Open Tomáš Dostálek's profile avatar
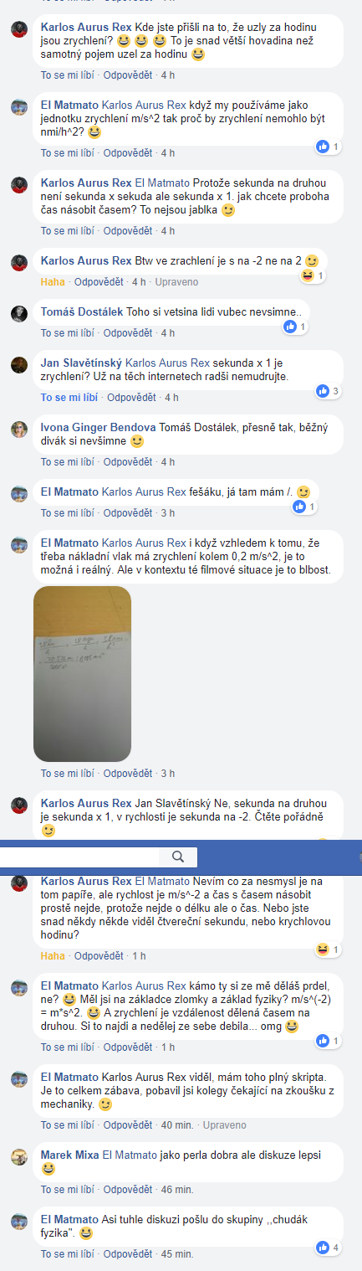Screen dimensions: 362x1271 (x=19, y=313)
